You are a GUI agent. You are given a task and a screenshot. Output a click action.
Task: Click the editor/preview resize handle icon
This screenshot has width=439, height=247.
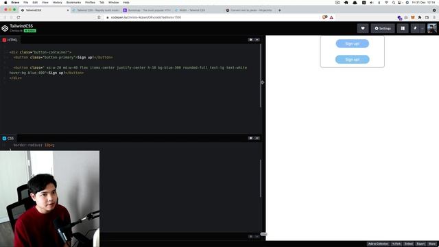click(x=262, y=82)
